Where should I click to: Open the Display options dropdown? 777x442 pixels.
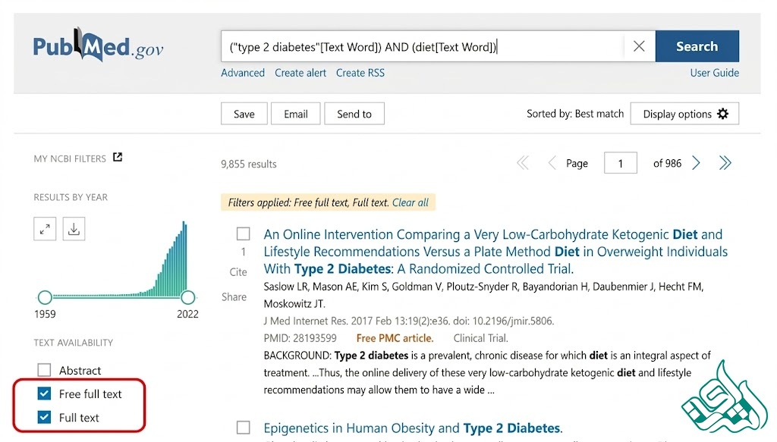tap(684, 114)
